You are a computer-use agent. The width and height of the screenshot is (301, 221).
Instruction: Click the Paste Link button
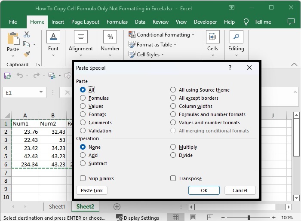pos(92,190)
